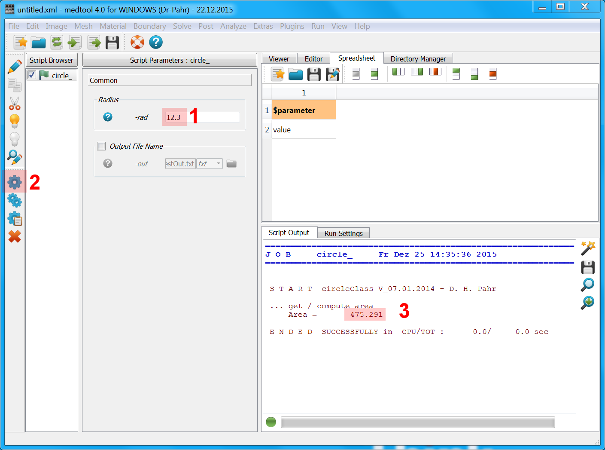
Task: Open spreadsheet file via blue folder icon
Action: (296, 75)
